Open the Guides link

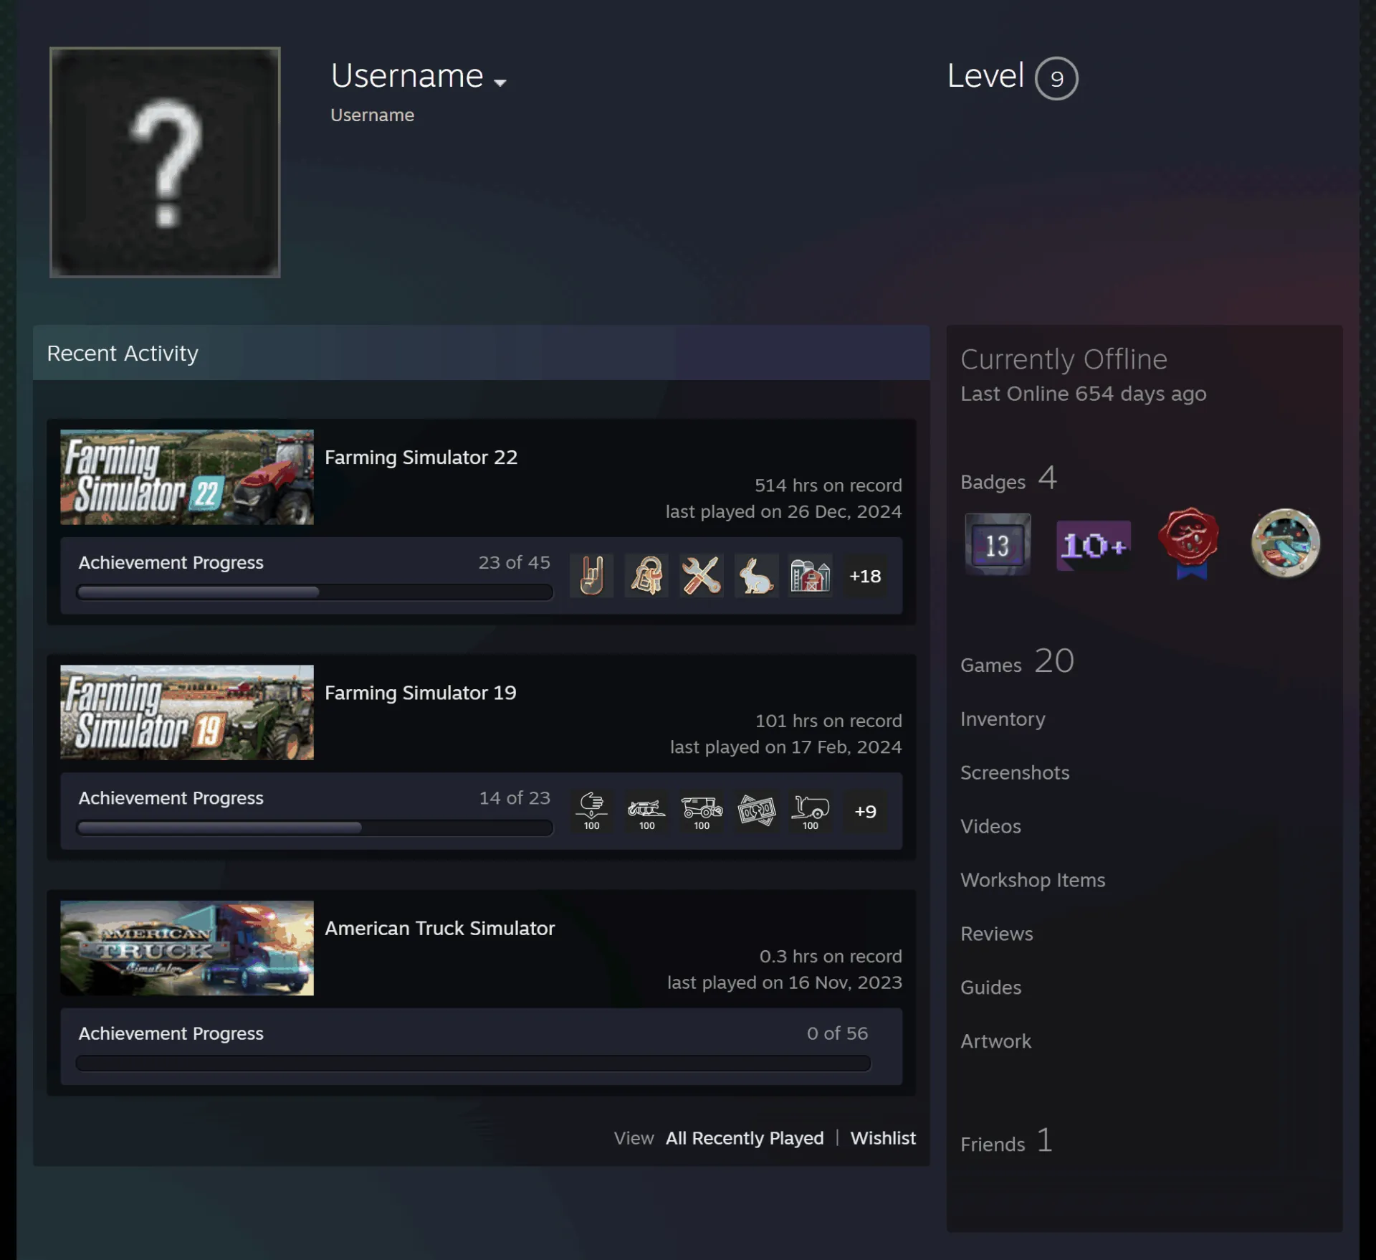tap(990, 987)
